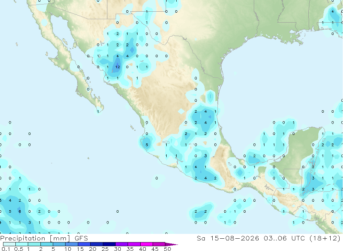Pick the 40–45 mm magenta legend swatch

tap(146, 244)
